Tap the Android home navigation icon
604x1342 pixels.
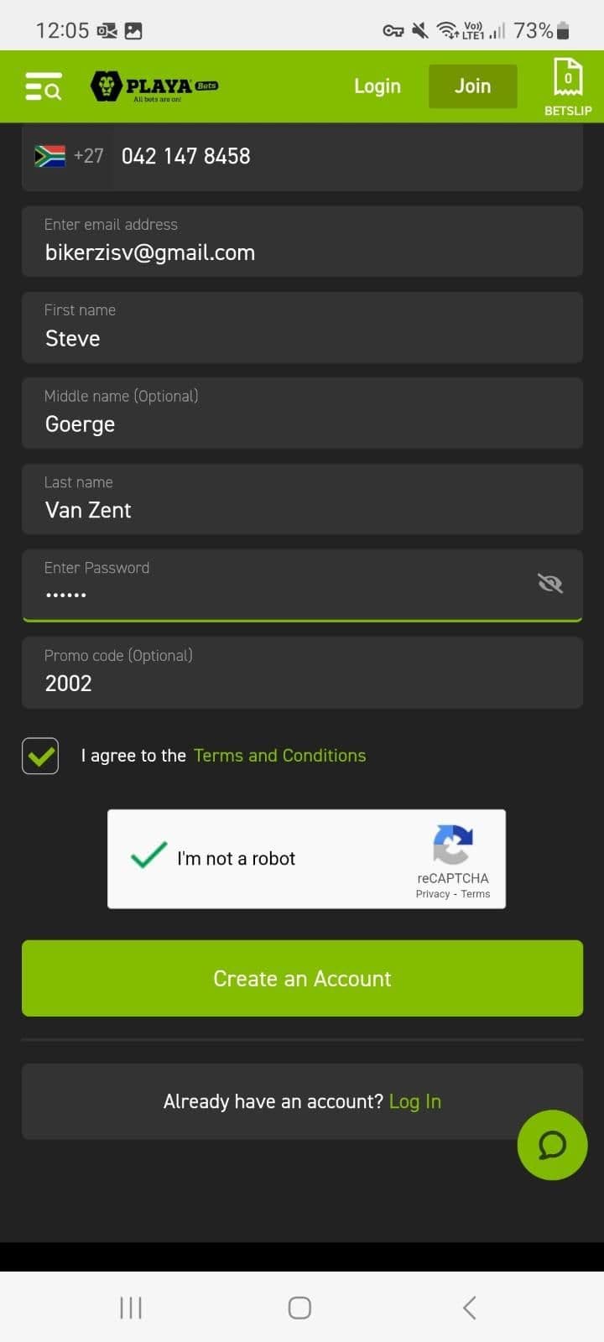pos(299,1308)
